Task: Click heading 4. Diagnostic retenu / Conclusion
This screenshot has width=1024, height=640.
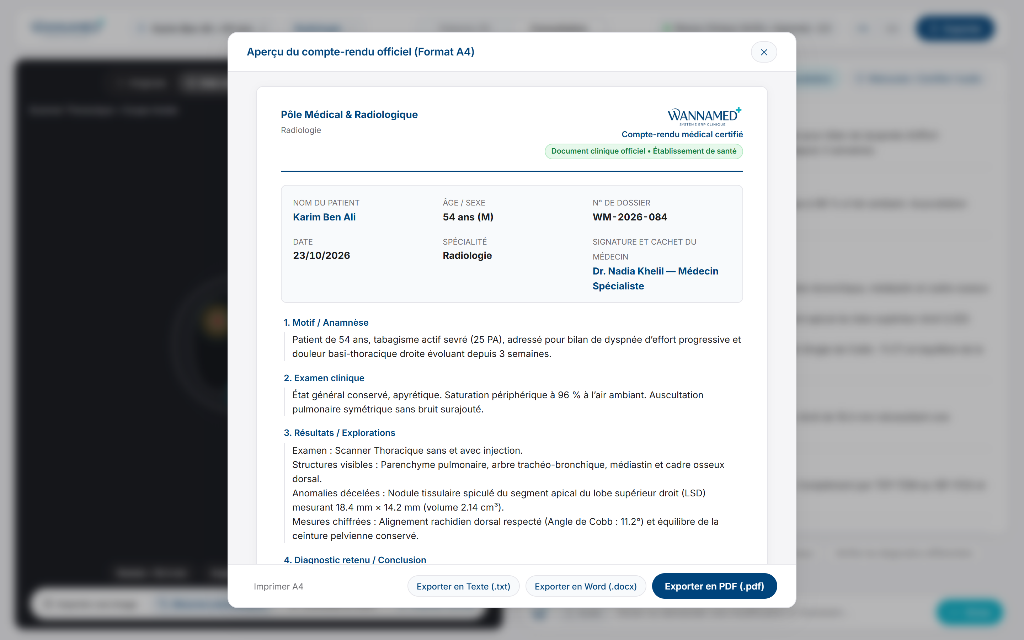Action: coord(354,560)
